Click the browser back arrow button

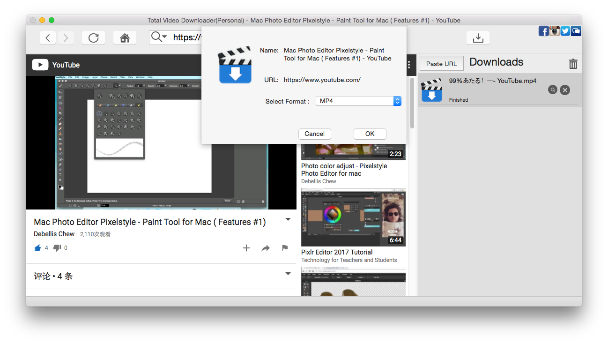coord(48,38)
